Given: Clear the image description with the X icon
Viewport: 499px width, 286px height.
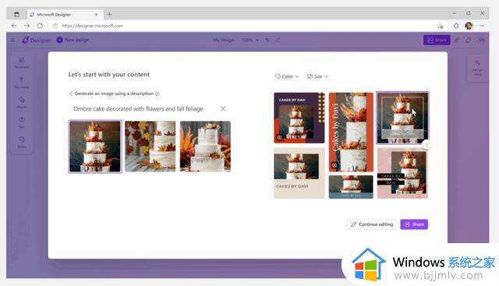Looking at the screenshot, I should (223, 109).
